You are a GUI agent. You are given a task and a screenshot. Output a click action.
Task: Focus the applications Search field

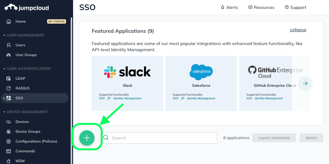(x=160, y=138)
